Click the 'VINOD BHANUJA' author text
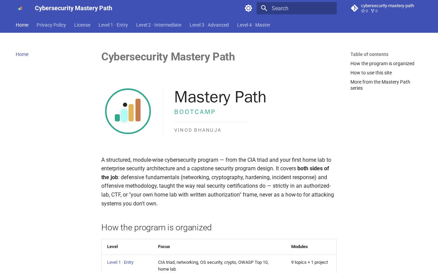438x273 pixels. tap(198, 130)
